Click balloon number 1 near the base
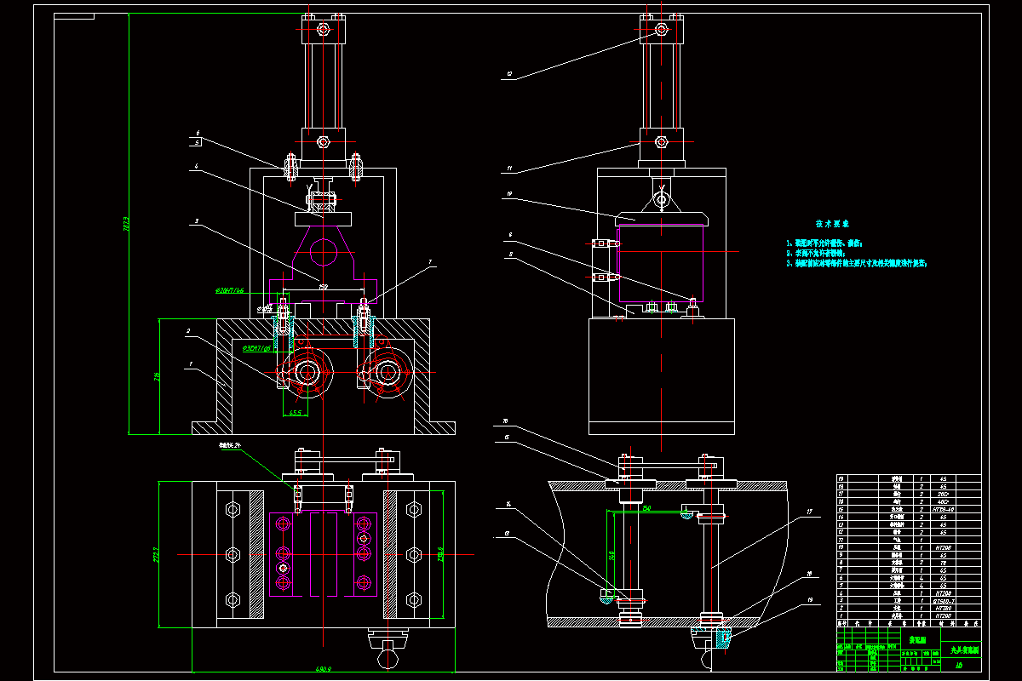 191,363
